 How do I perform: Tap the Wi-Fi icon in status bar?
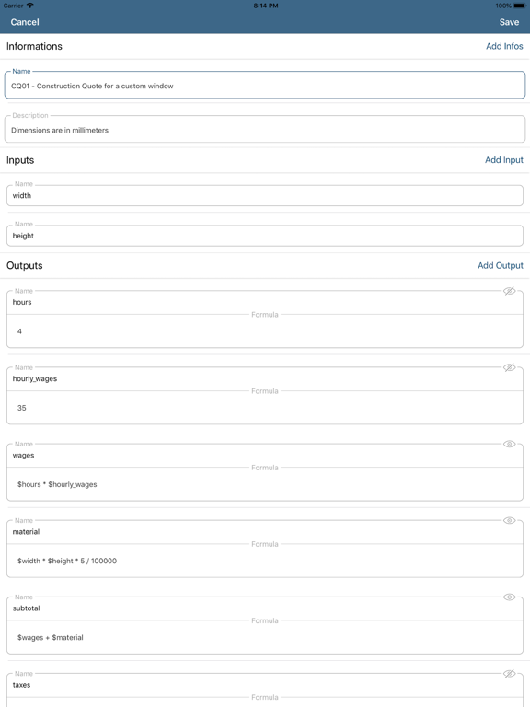click(30, 6)
